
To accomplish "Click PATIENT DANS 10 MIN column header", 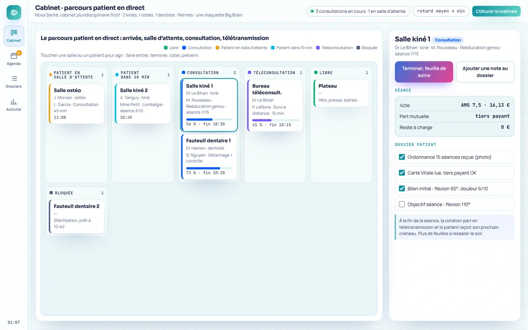I will (143, 75).
